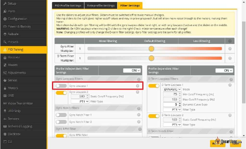Open the Failsafe parachute icon
This screenshot has height=149, width=246.
[5, 34]
